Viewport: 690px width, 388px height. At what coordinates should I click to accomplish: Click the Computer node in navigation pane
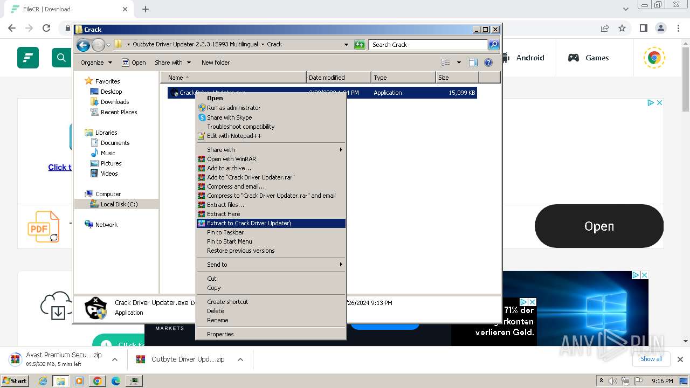pyautogui.click(x=108, y=194)
